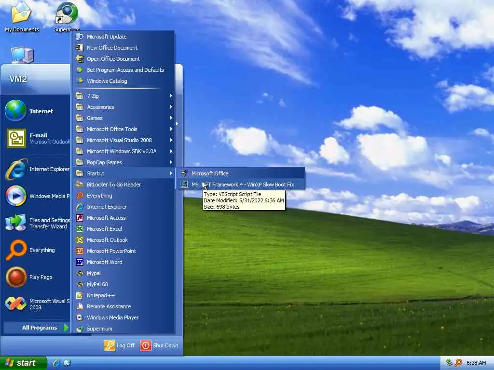Expand the Startup folder arrow
The height and width of the screenshot is (370, 494).
coord(171,173)
